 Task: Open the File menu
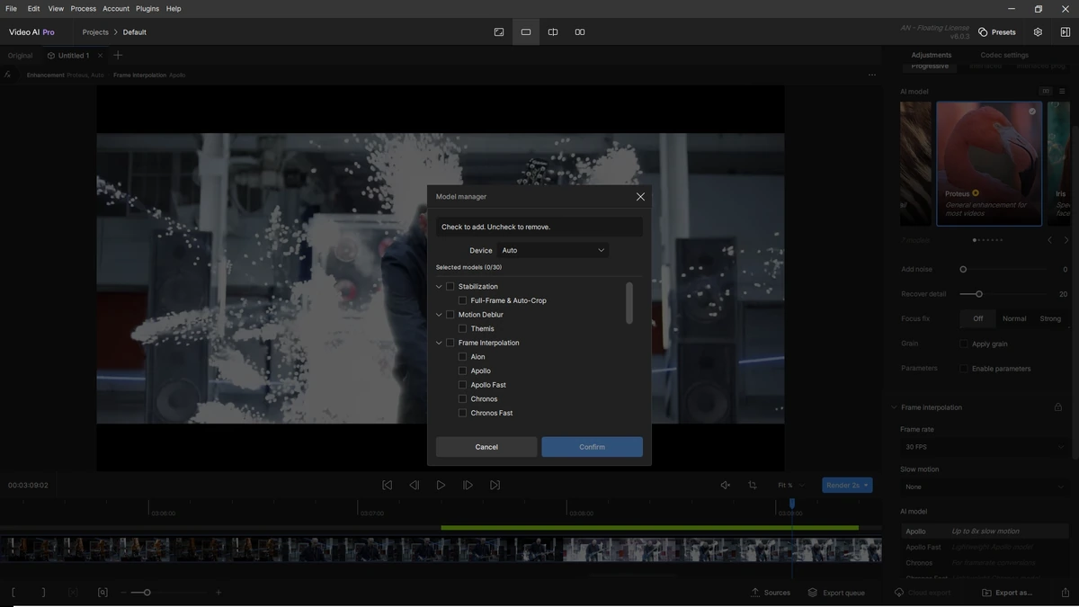click(x=11, y=8)
